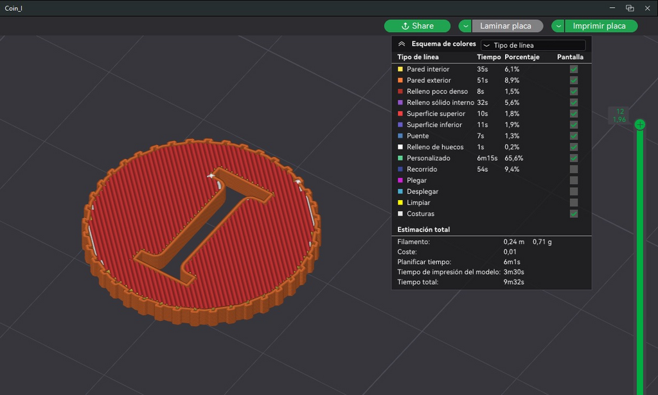Image resolution: width=658 pixels, height=395 pixels.
Task: Click the Laminar placa button
Action: (508, 26)
